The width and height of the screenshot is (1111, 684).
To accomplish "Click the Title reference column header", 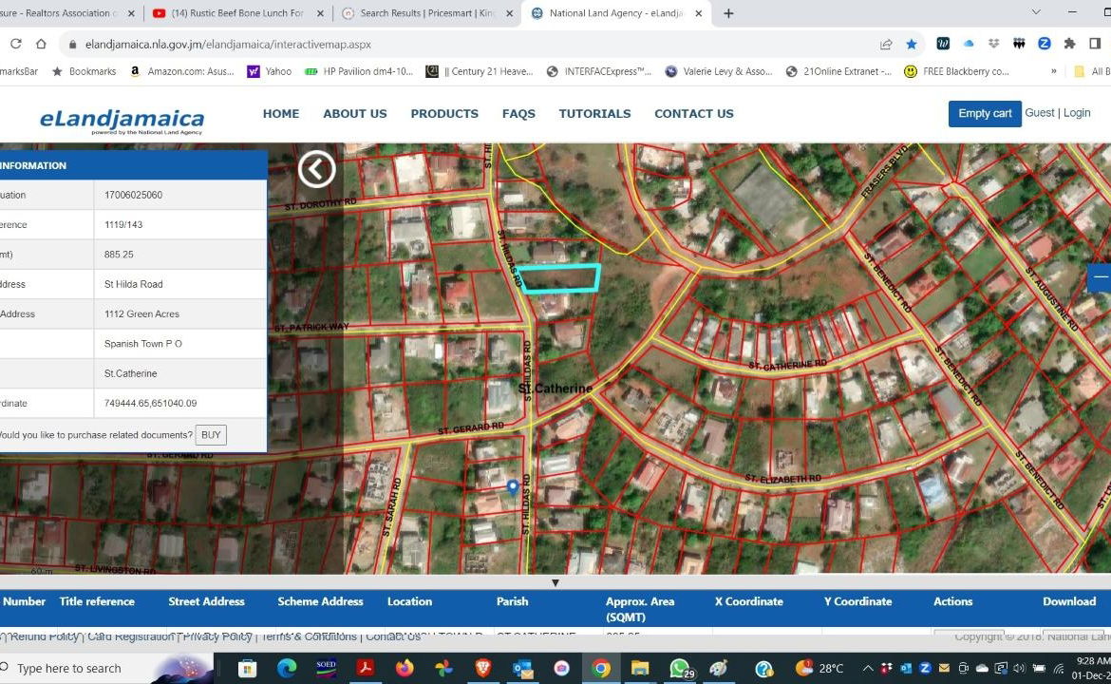I will [97, 601].
